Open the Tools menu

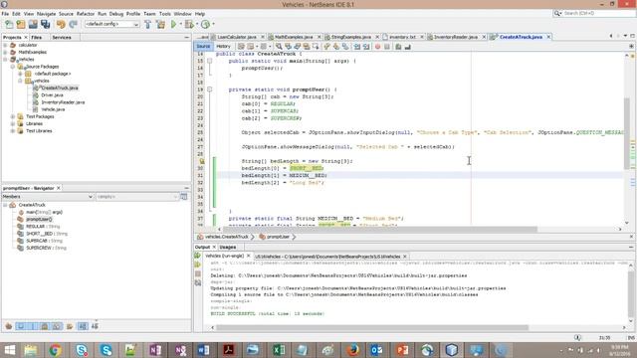coord(164,14)
